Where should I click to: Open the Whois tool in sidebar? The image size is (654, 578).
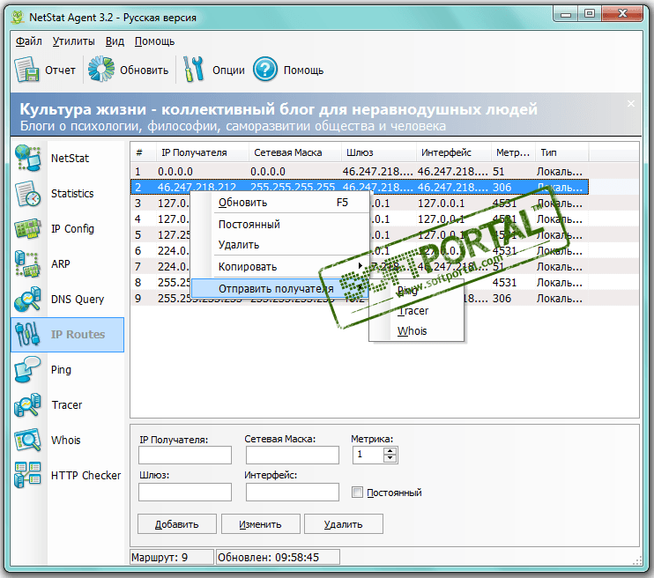tap(28, 441)
